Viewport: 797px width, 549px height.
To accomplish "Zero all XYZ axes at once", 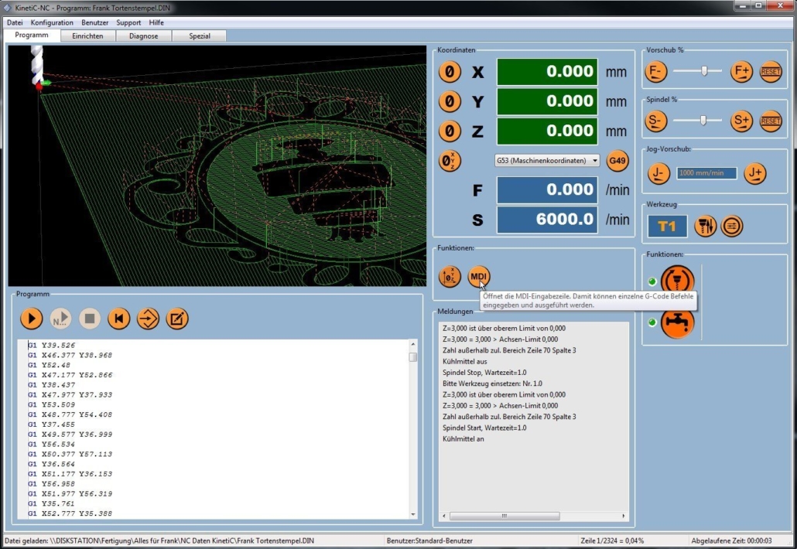I will click(450, 161).
